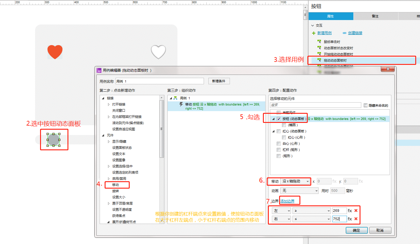Open fx editor for value 269

point(350,211)
